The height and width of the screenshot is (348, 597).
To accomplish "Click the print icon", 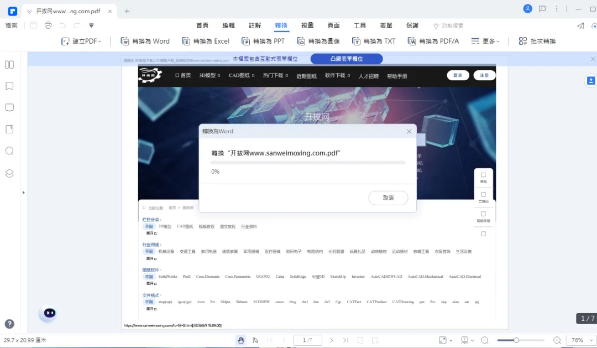I will 48,25.
